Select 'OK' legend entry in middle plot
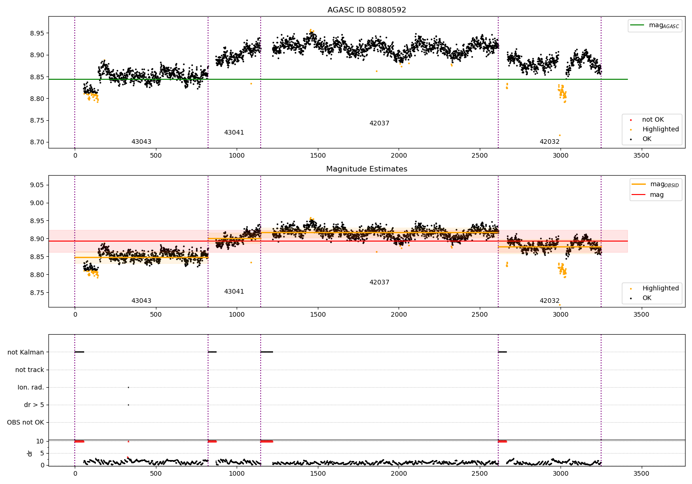Viewport: 692px width, 484px height. coord(642,298)
